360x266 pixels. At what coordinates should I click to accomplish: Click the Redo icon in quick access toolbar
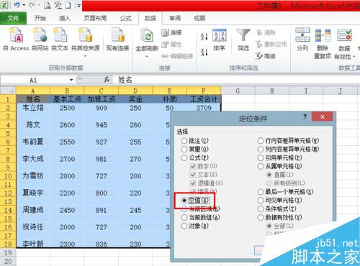32,5
